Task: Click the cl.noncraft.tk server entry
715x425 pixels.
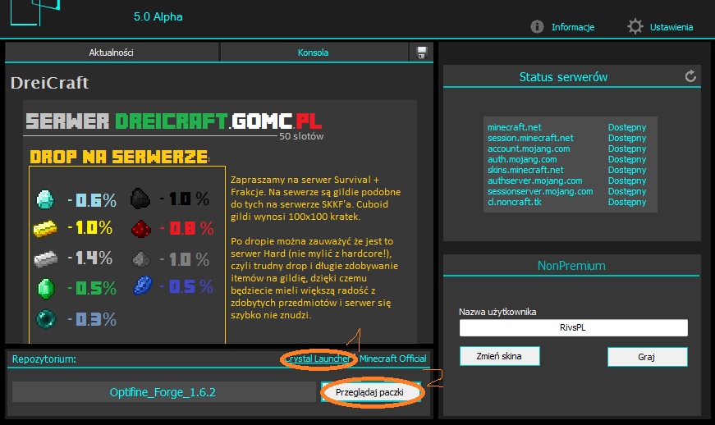Action: [515, 202]
